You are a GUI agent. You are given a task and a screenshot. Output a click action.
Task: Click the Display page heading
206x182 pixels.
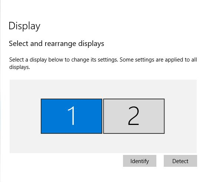(24, 26)
